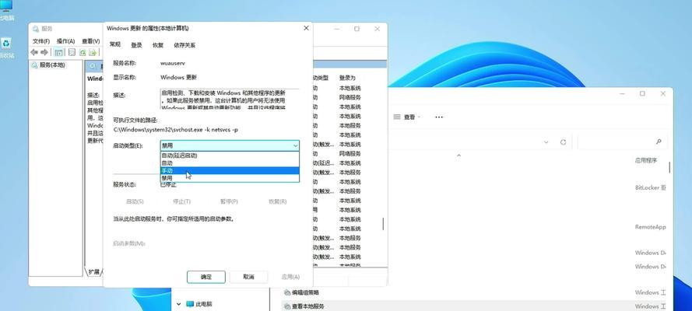
Task: Select the service name text wuauserv
Action: [x=173, y=64]
